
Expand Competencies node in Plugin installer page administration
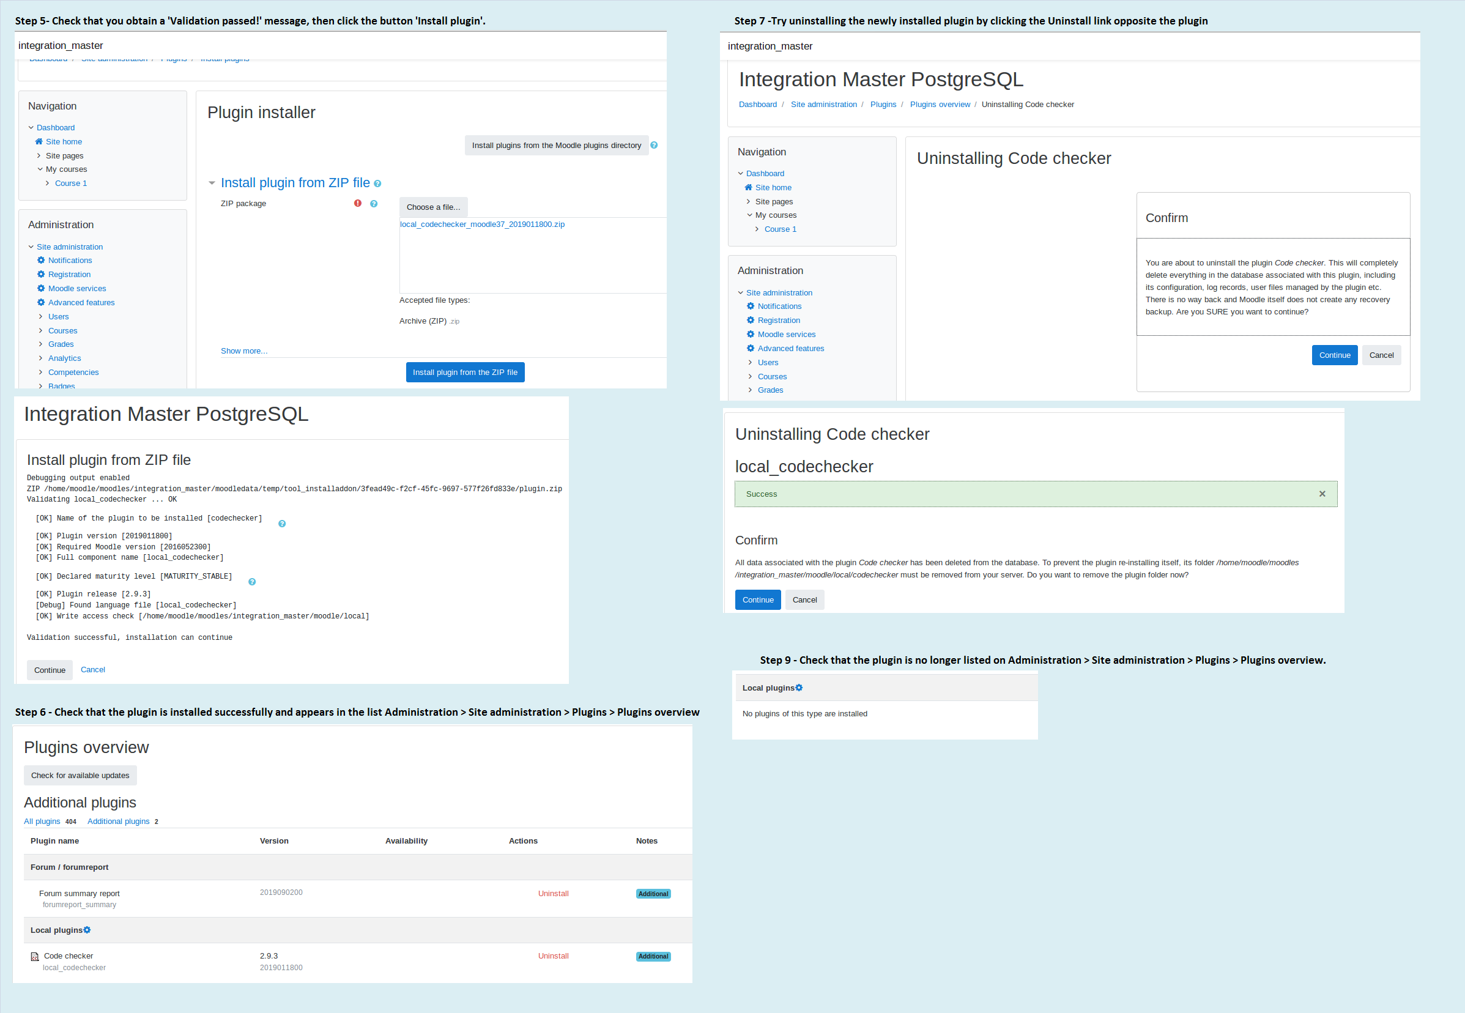coord(41,372)
